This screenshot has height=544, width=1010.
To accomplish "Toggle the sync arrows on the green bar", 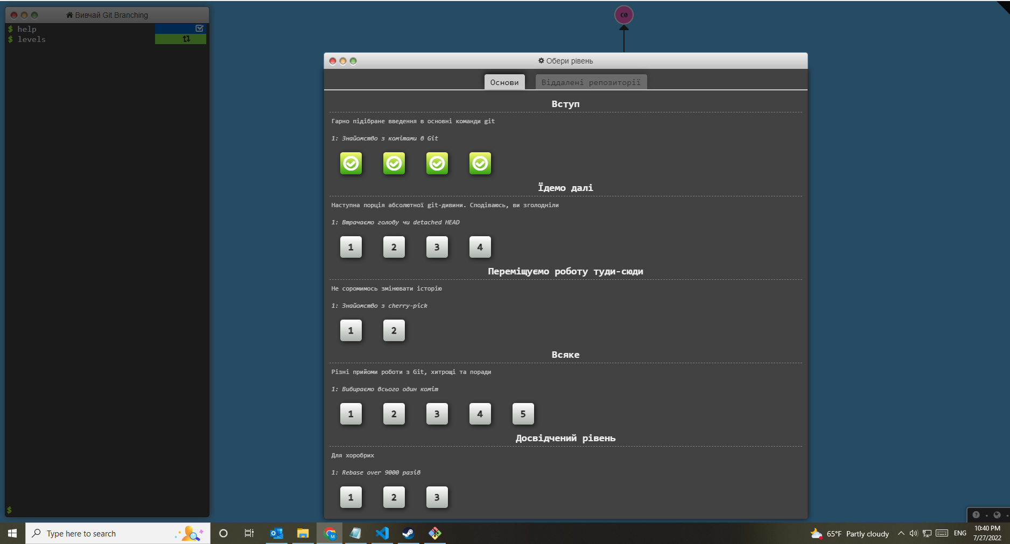I will 186,38.
